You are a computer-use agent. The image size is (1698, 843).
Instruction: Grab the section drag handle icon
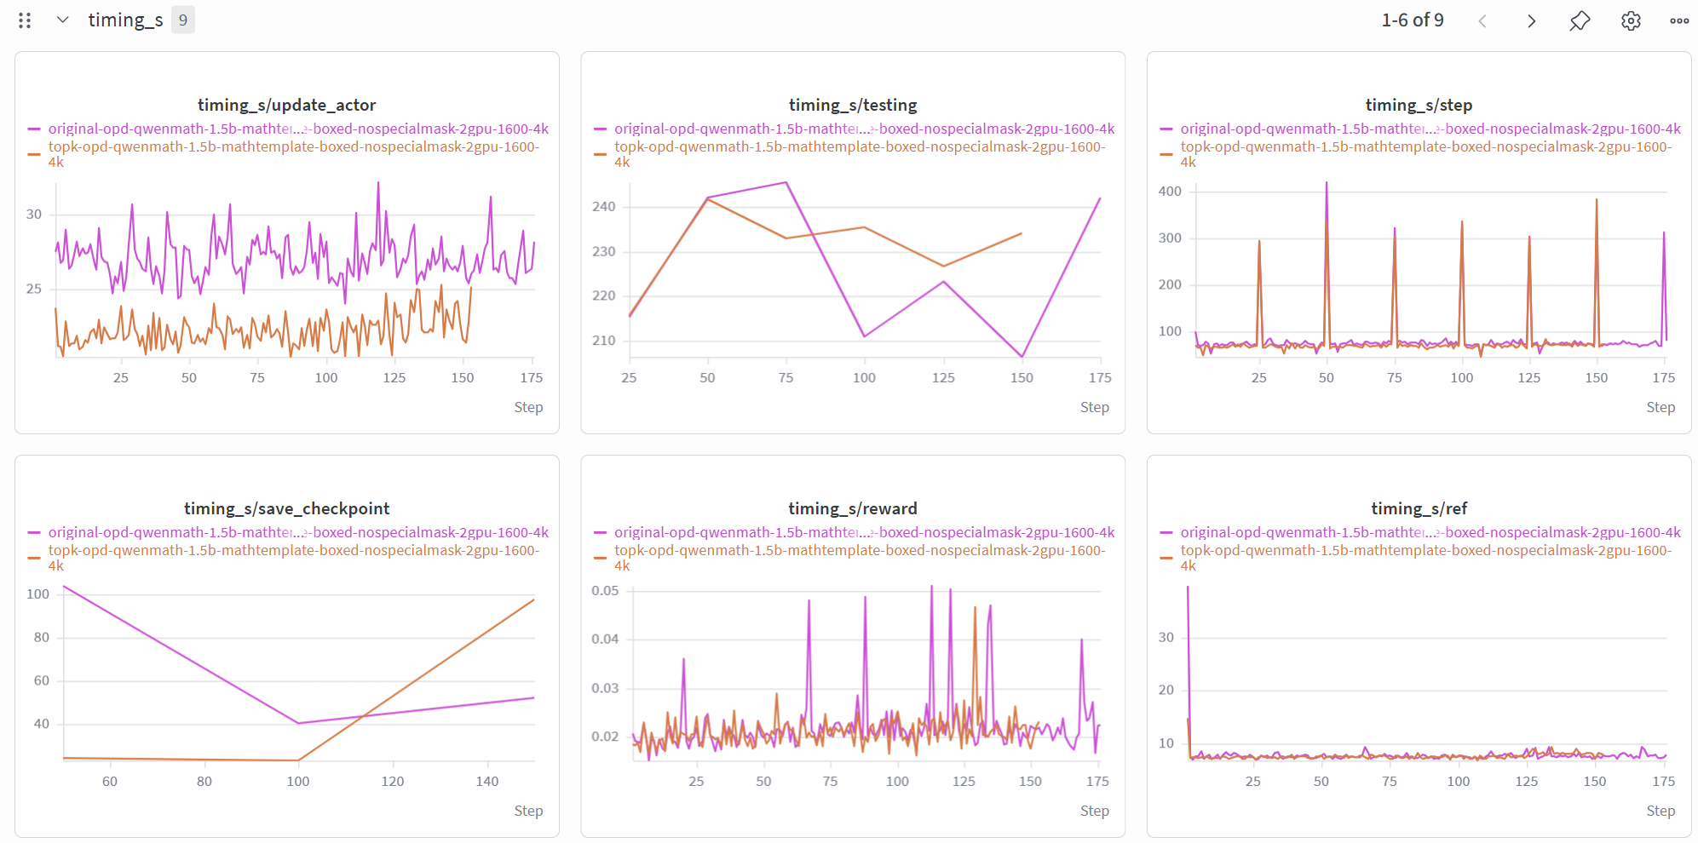pos(25,20)
